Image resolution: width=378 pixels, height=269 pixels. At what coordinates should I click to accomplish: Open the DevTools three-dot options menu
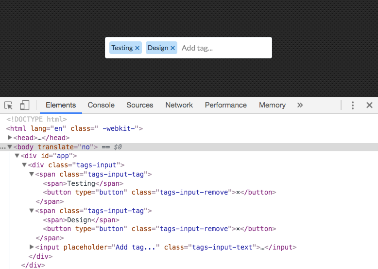click(x=353, y=105)
